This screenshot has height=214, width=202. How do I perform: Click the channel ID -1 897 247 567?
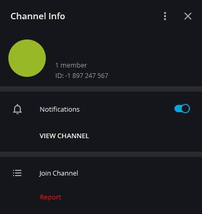click(82, 76)
